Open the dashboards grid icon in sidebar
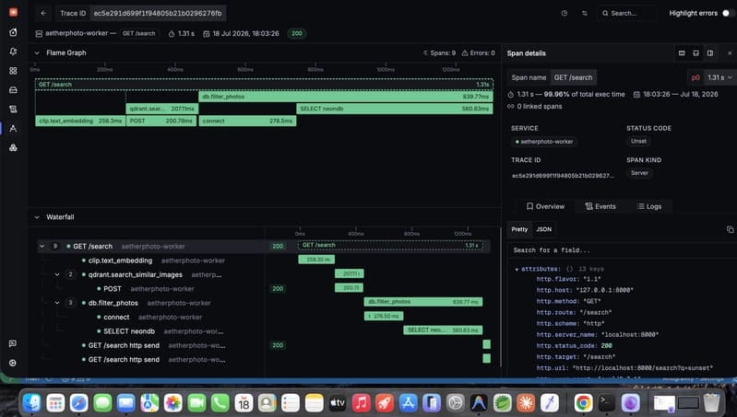The height and width of the screenshot is (417, 737). 13,70
